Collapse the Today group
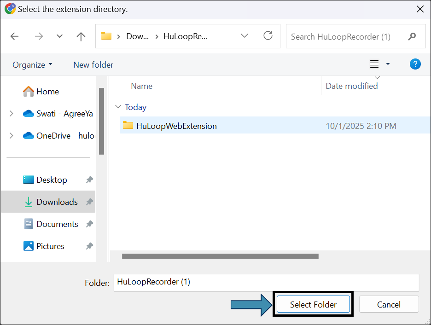The image size is (431, 325). pos(118,107)
